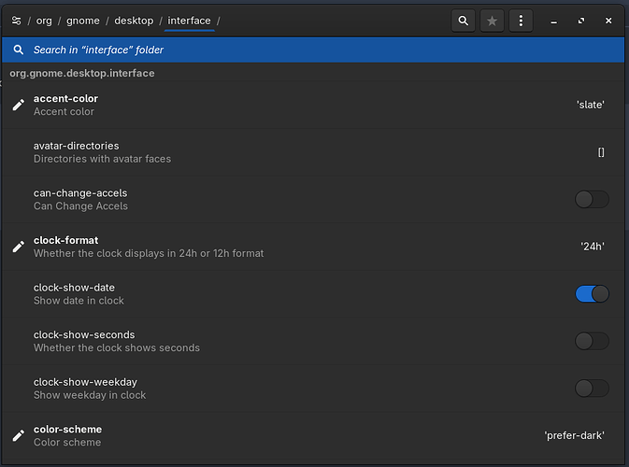Bookmark this path with the star button
The height and width of the screenshot is (467, 629).
click(492, 21)
